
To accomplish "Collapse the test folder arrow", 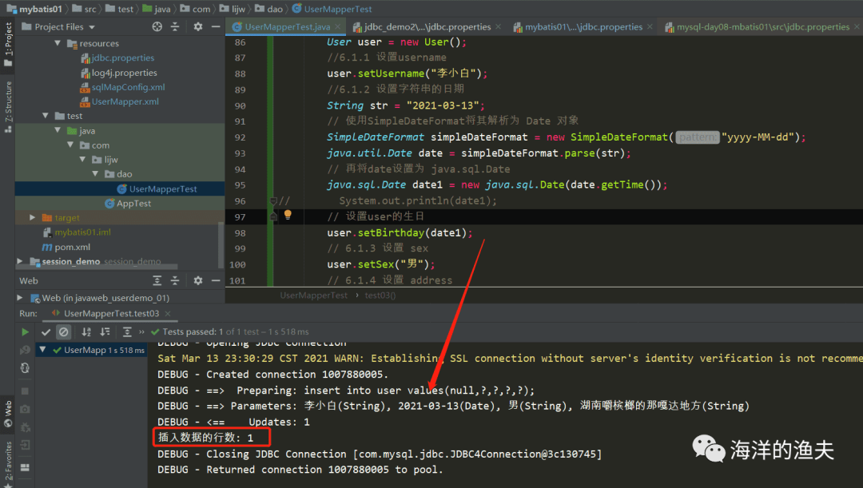I will click(45, 116).
